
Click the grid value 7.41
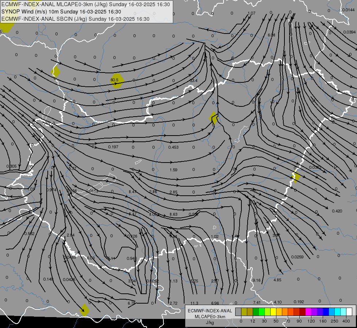tap(257, 302)
